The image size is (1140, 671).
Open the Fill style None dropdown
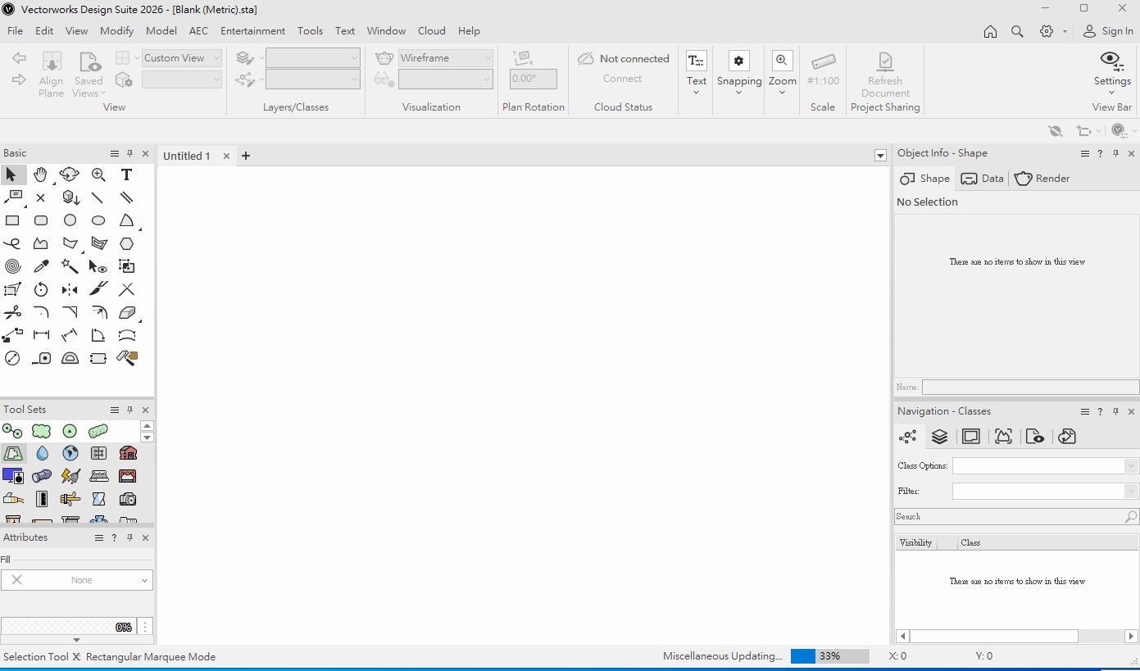[77, 580]
